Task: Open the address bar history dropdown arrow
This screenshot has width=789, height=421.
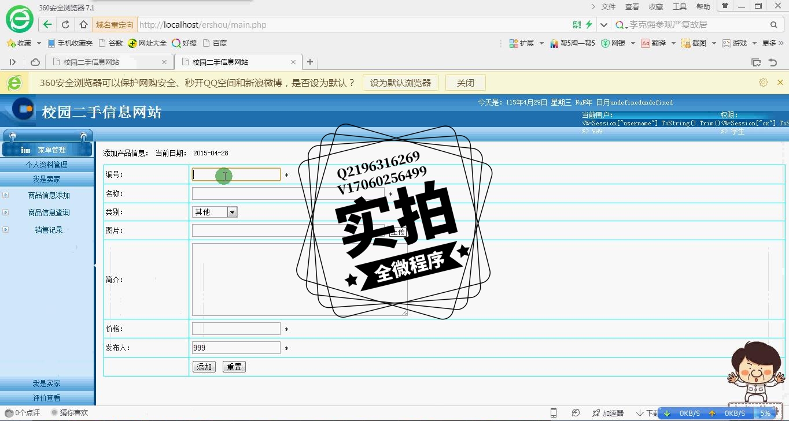Action: (603, 25)
